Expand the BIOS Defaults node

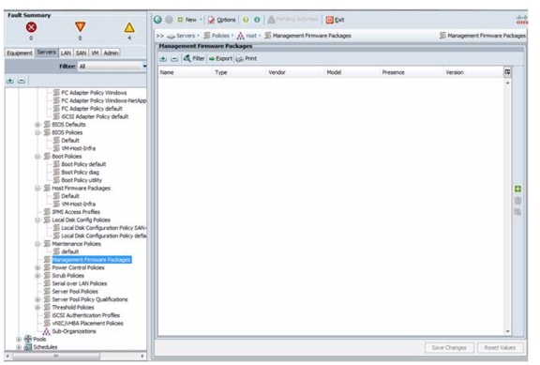pyautogui.click(x=37, y=125)
